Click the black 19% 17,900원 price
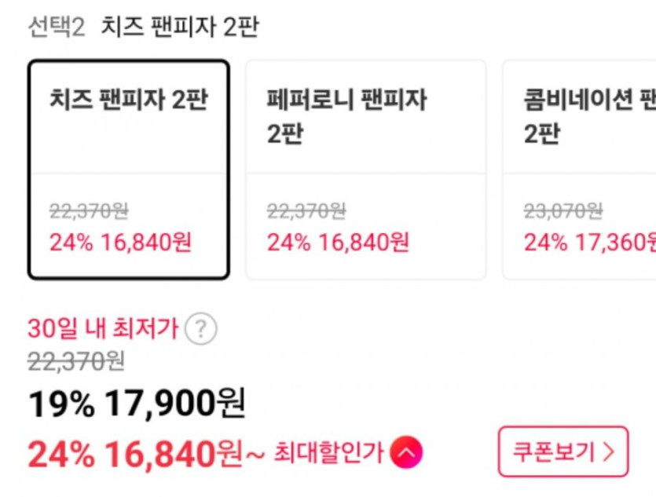 click(x=137, y=404)
